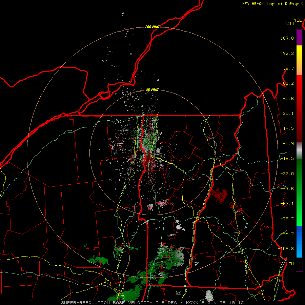Click the 100 NMI range ring label

(152, 27)
